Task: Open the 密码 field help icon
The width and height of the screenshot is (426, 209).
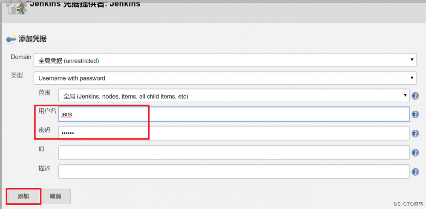Action: point(415,134)
